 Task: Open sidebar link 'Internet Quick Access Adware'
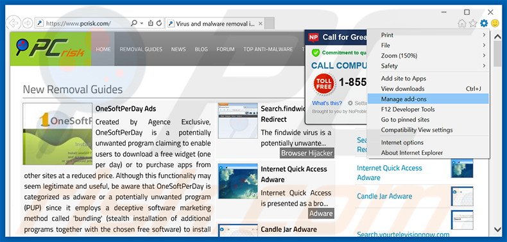390,173
